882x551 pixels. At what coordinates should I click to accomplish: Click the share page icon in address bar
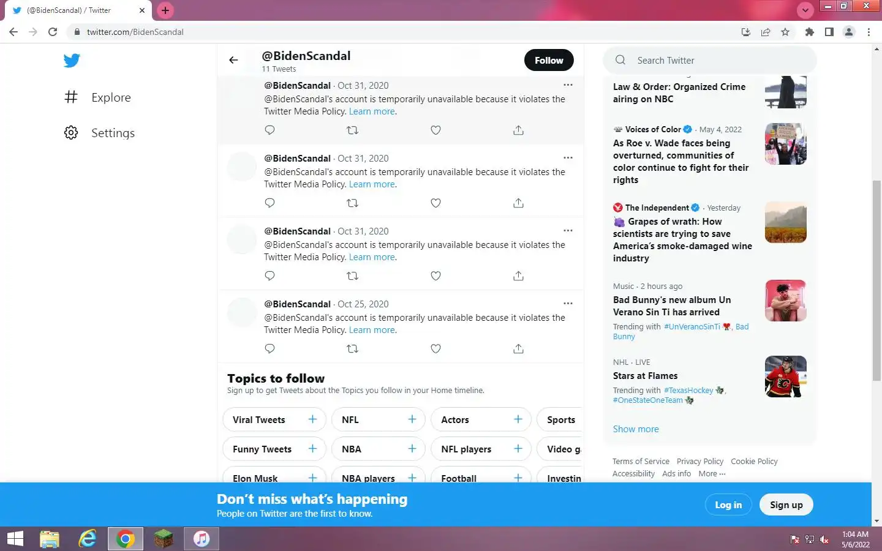coord(766,32)
